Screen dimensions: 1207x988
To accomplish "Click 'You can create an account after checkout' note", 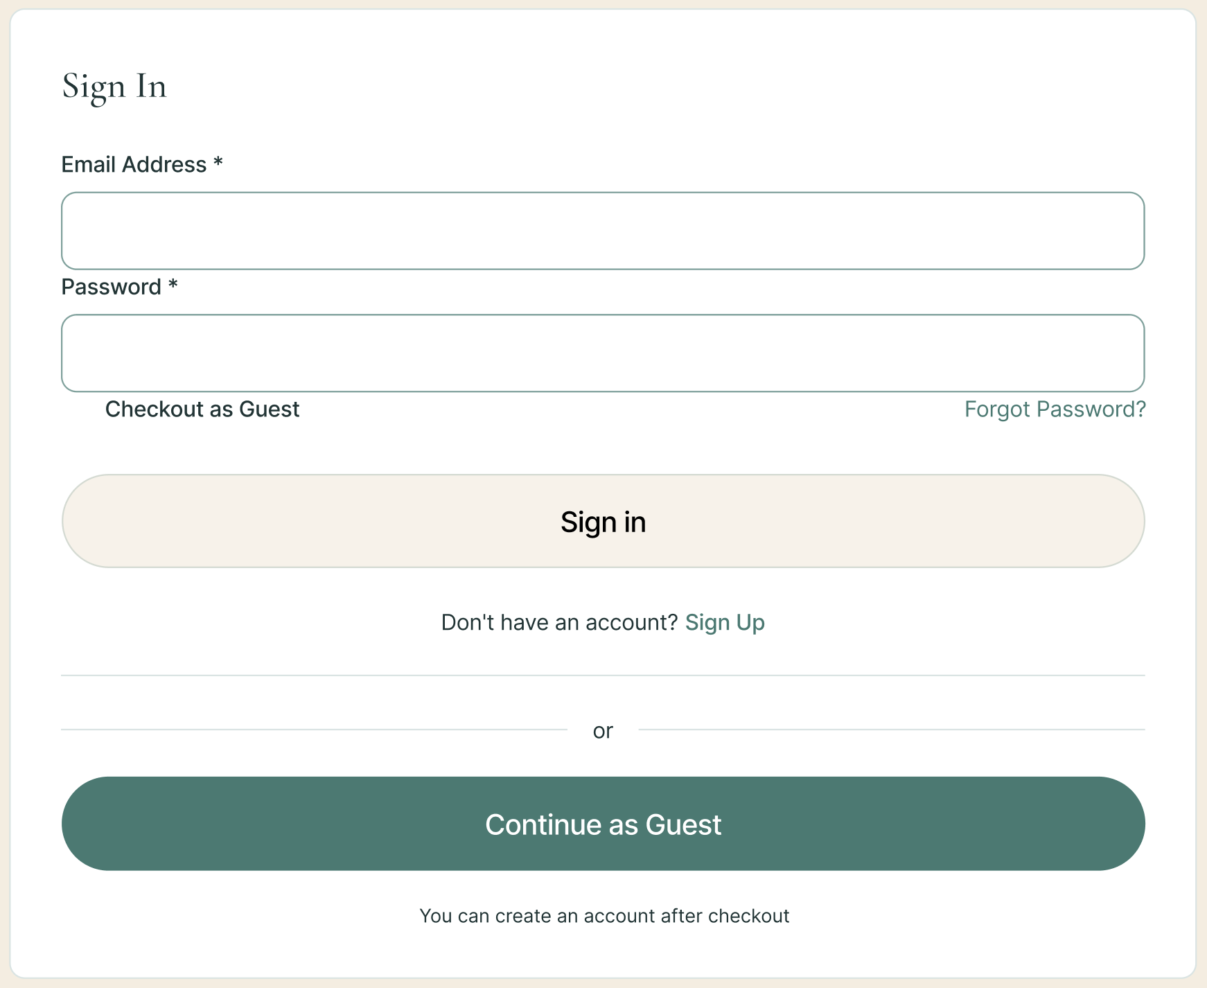I will 604,916.
